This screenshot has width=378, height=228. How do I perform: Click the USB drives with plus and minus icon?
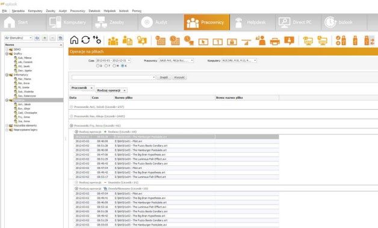[341, 40]
